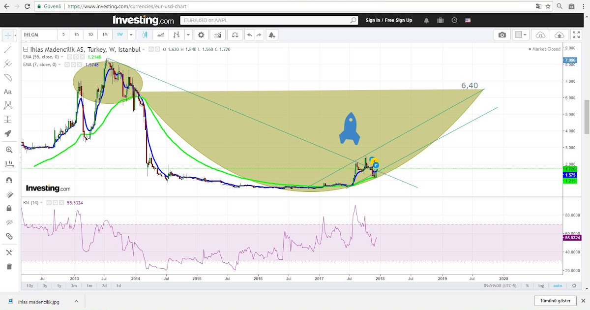Image resolution: width=590 pixels, height=310 pixels.
Task: Select the 1D interval
Action: (90, 35)
